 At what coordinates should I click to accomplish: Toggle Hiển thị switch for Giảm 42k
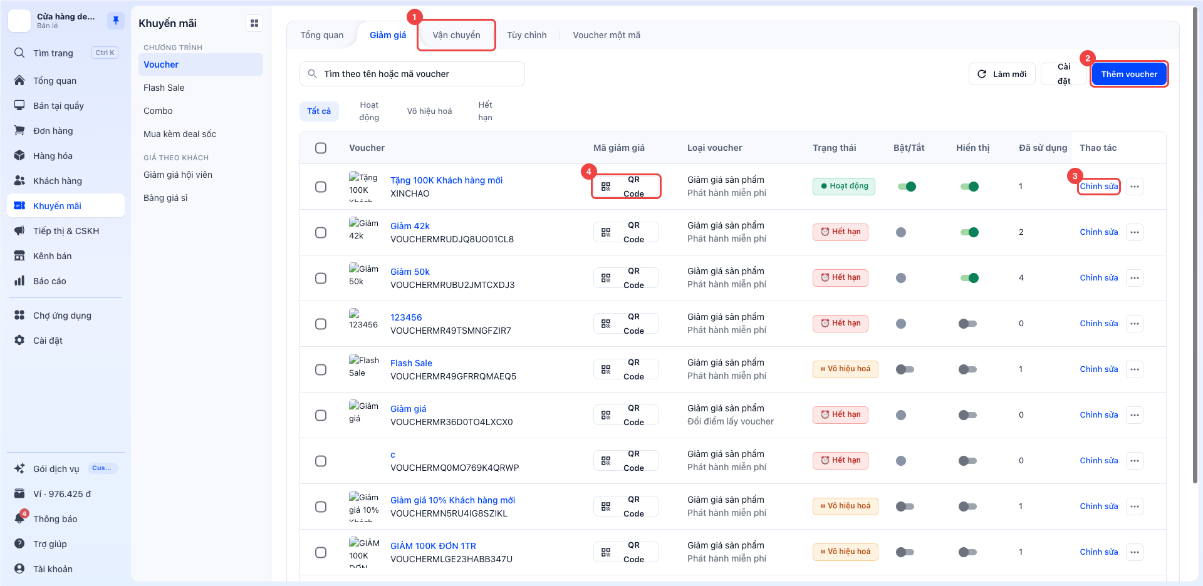point(969,232)
